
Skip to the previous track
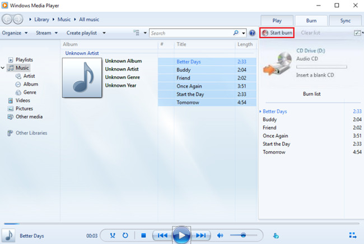[162, 236]
